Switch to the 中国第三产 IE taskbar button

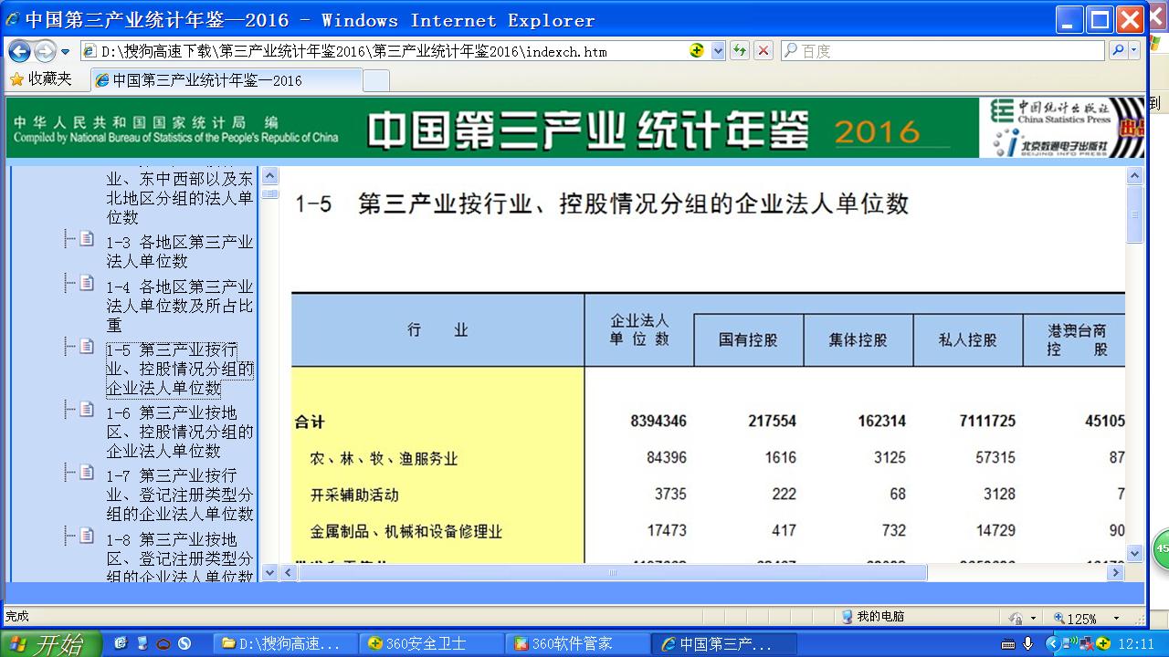pyautogui.click(x=723, y=643)
